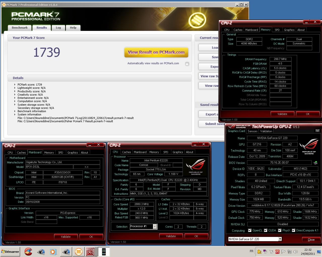The image size is (322, 257).
Task: Click the FR language indicator
Action: 252,251
